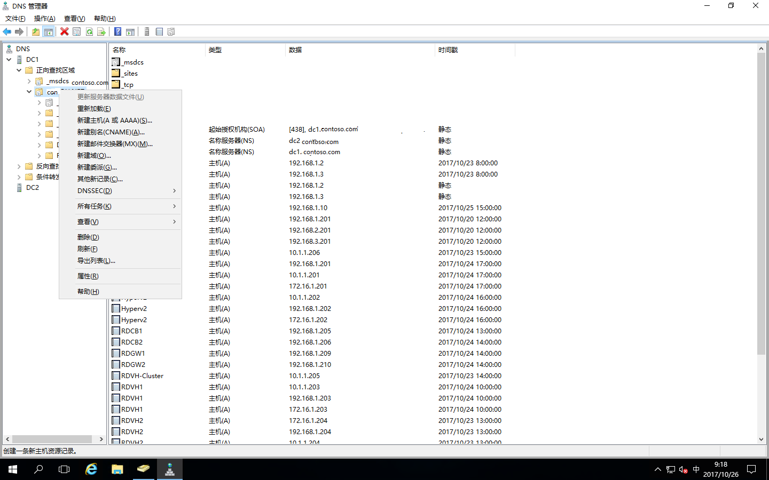769x480 pixels.
Task: Open the 帮助(H) menu in the menu bar
Action: (105, 19)
